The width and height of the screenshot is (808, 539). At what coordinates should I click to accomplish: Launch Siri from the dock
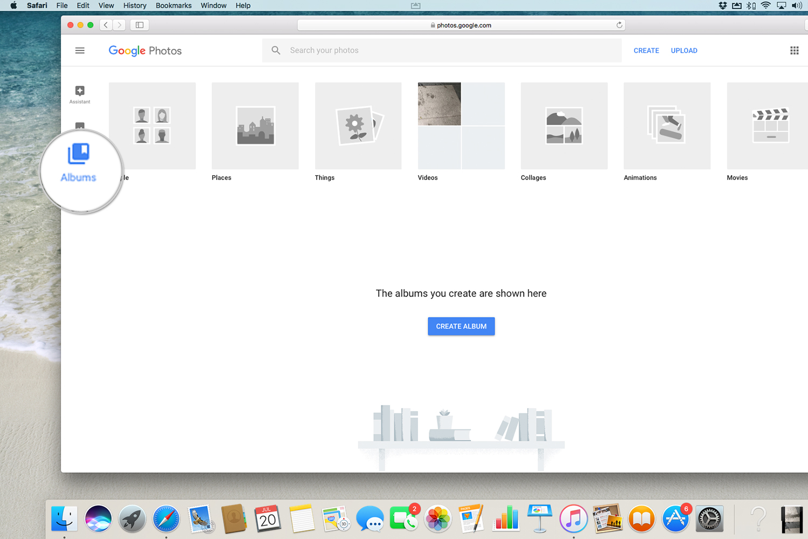coord(98,519)
